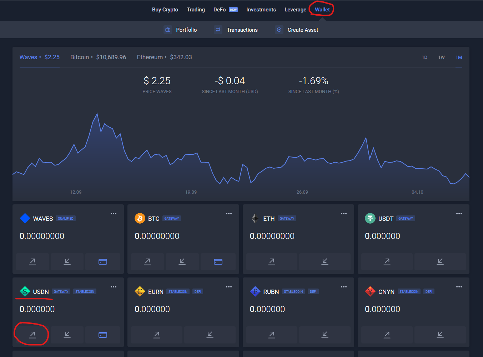Viewport: 483px width, 357px height.
Task: Open the three-dot menu on WAVES card
Action: (x=114, y=214)
